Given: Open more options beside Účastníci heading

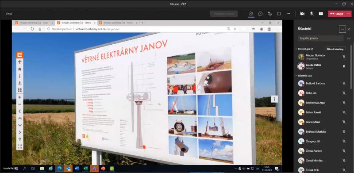Looking at the screenshot, I should tap(342, 29).
